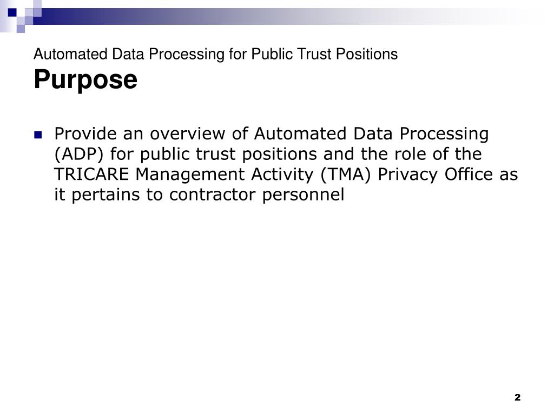
Task: Click the word 'overview' in the first line
Action: (x=187, y=134)
